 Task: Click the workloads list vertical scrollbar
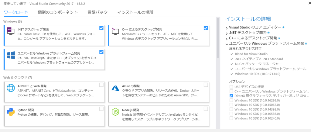(x=217, y=37)
